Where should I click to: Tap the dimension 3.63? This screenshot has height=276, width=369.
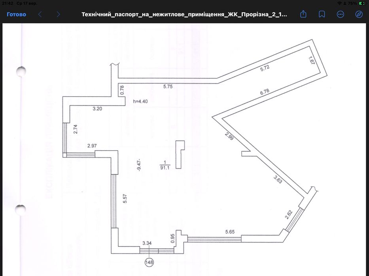[x=278, y=179]
